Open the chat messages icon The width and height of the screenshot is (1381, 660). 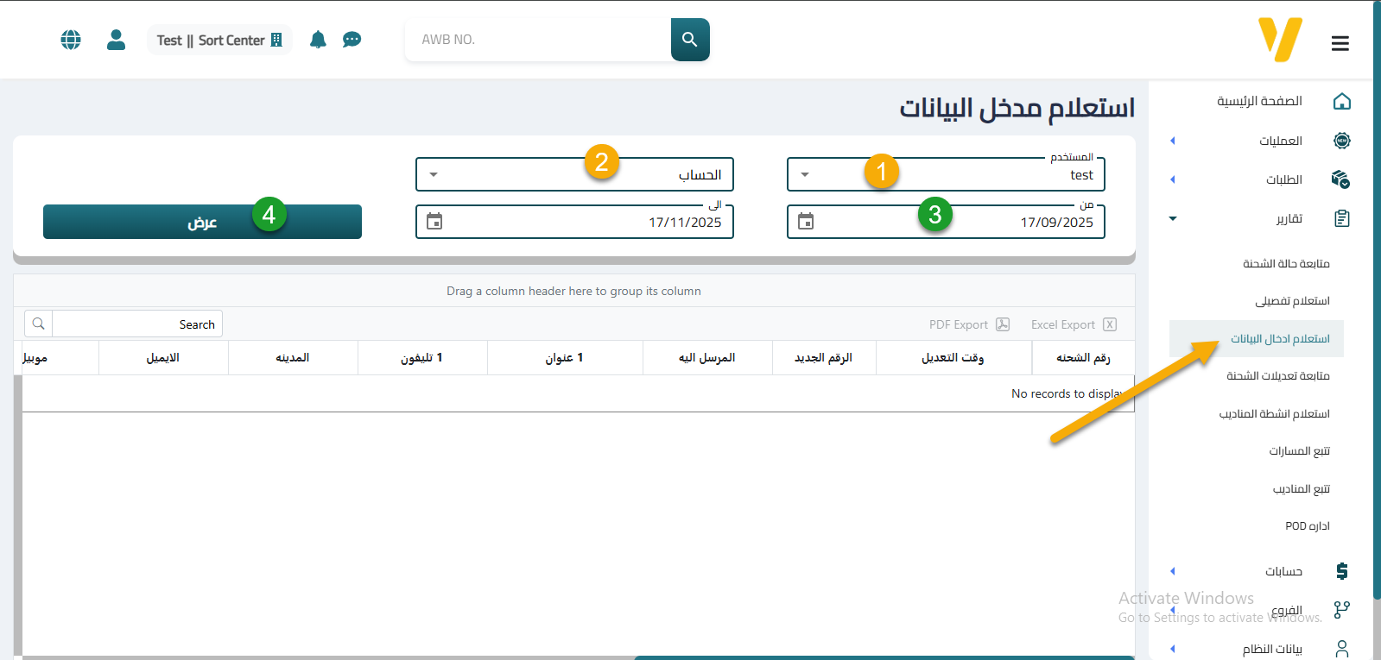click(352, 40)
